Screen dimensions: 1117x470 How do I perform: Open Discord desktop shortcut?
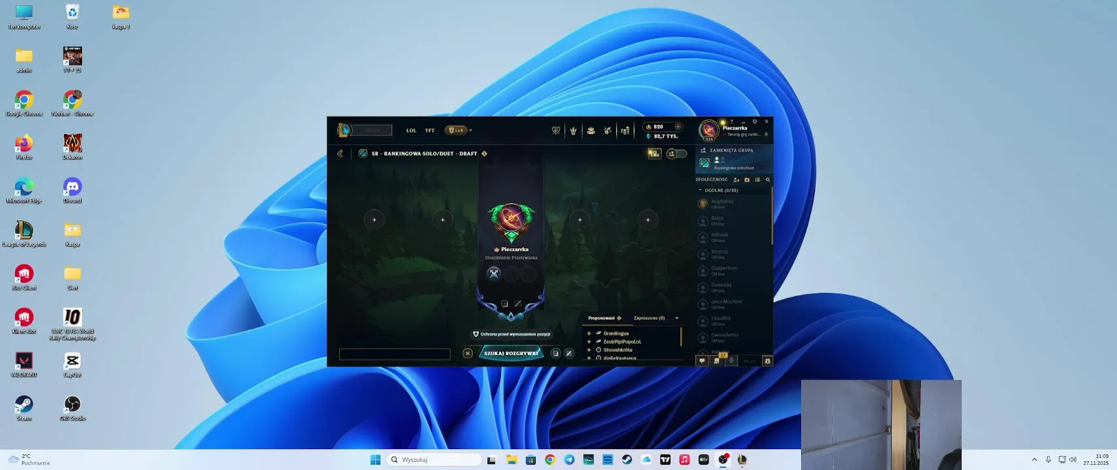(x=73, y=191)
